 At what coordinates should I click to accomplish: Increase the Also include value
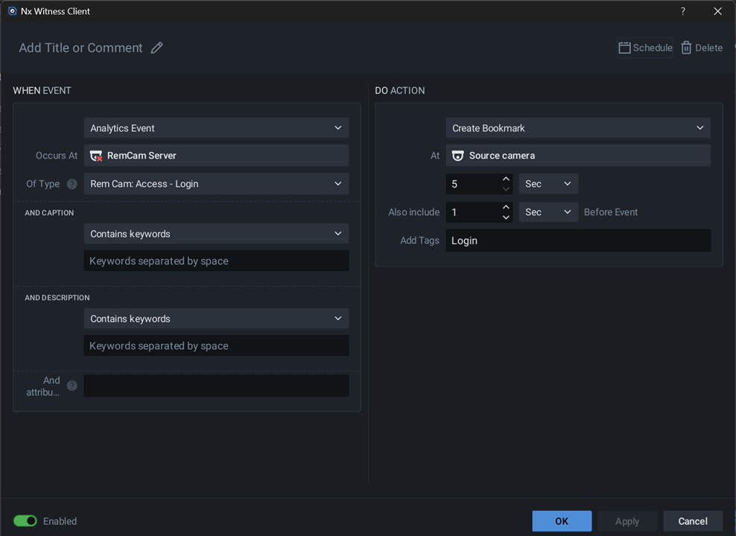click(506, 207)
